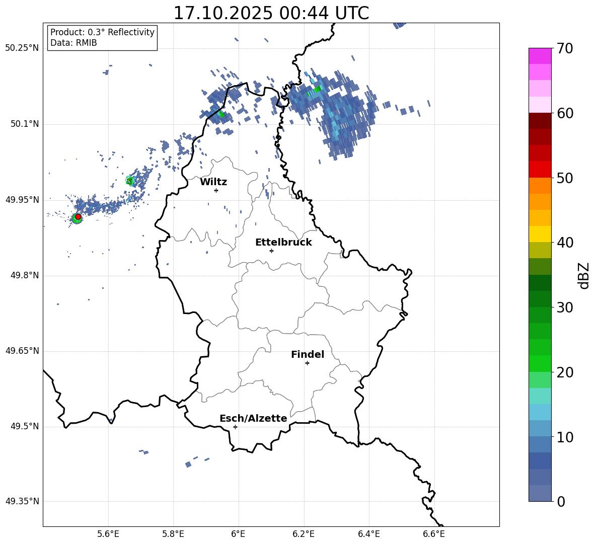Click the title 17.10.2025 00:44 UTC
The image size is (596, 544).
click(x=271, y=13)
